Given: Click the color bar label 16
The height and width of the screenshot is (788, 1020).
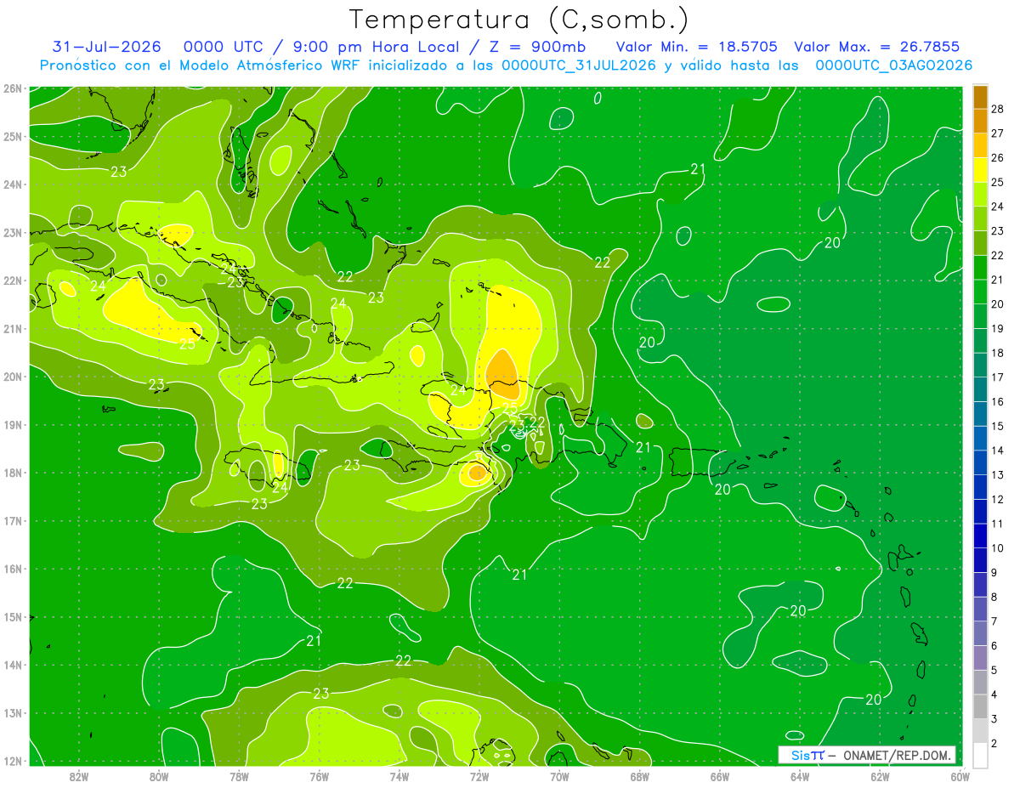Looking at the screenshot, I should [x=997, y=401].
